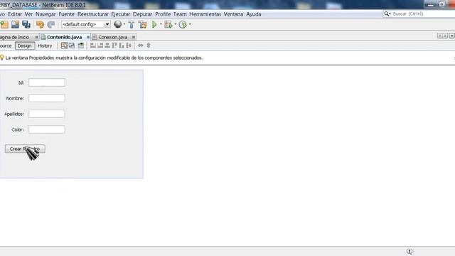
Task: Toggle the Design view button
Action: click(25, 46)
